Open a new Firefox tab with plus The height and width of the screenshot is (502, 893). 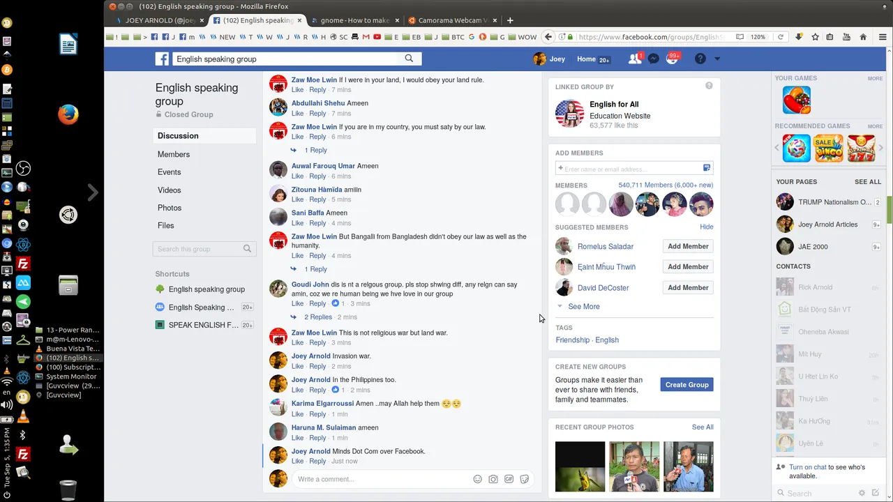(x=510, y=20)
